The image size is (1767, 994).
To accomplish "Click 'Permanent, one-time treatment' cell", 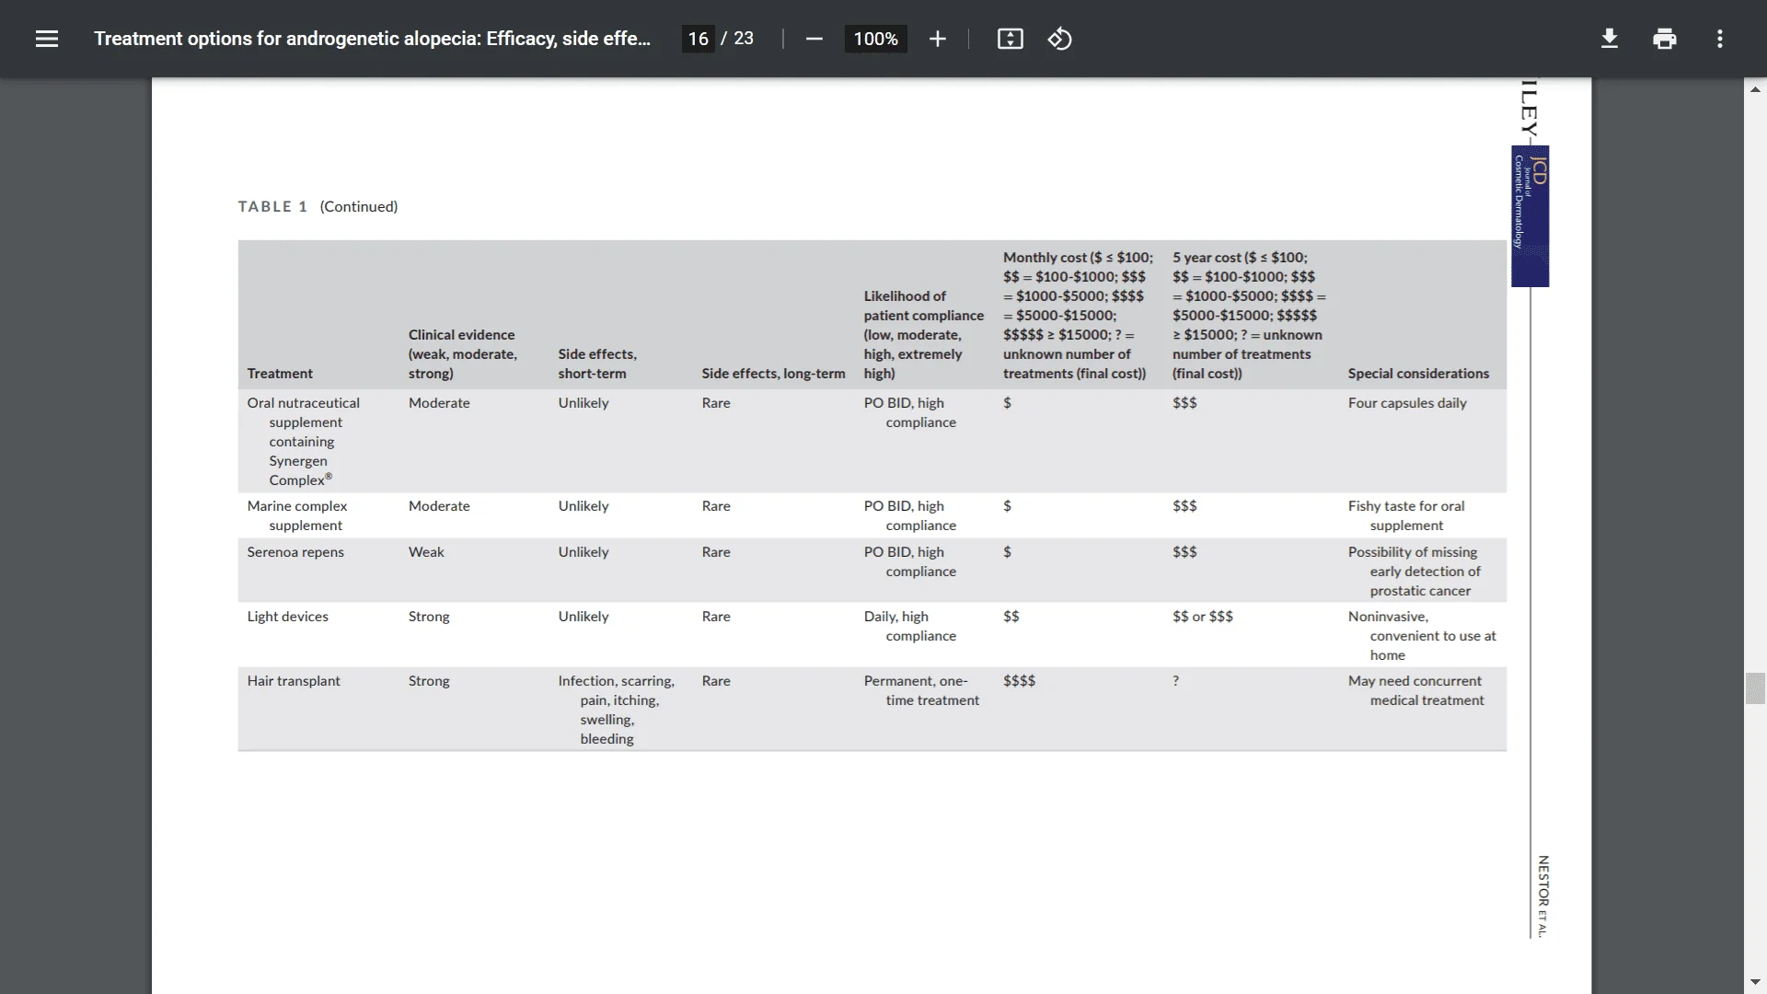I will pyautogui.click(x=921, y=690).
